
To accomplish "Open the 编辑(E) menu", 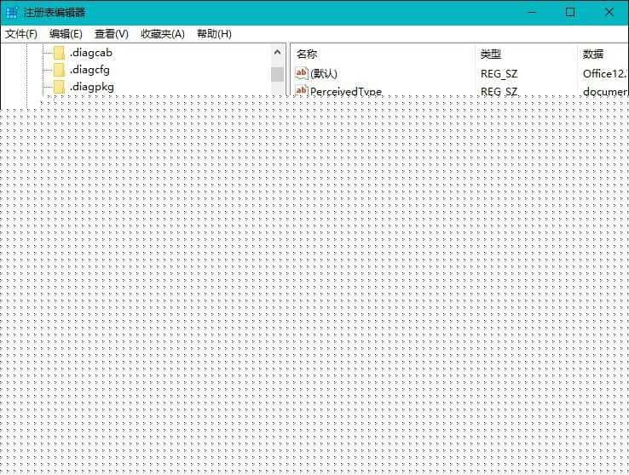I will 66,34.
